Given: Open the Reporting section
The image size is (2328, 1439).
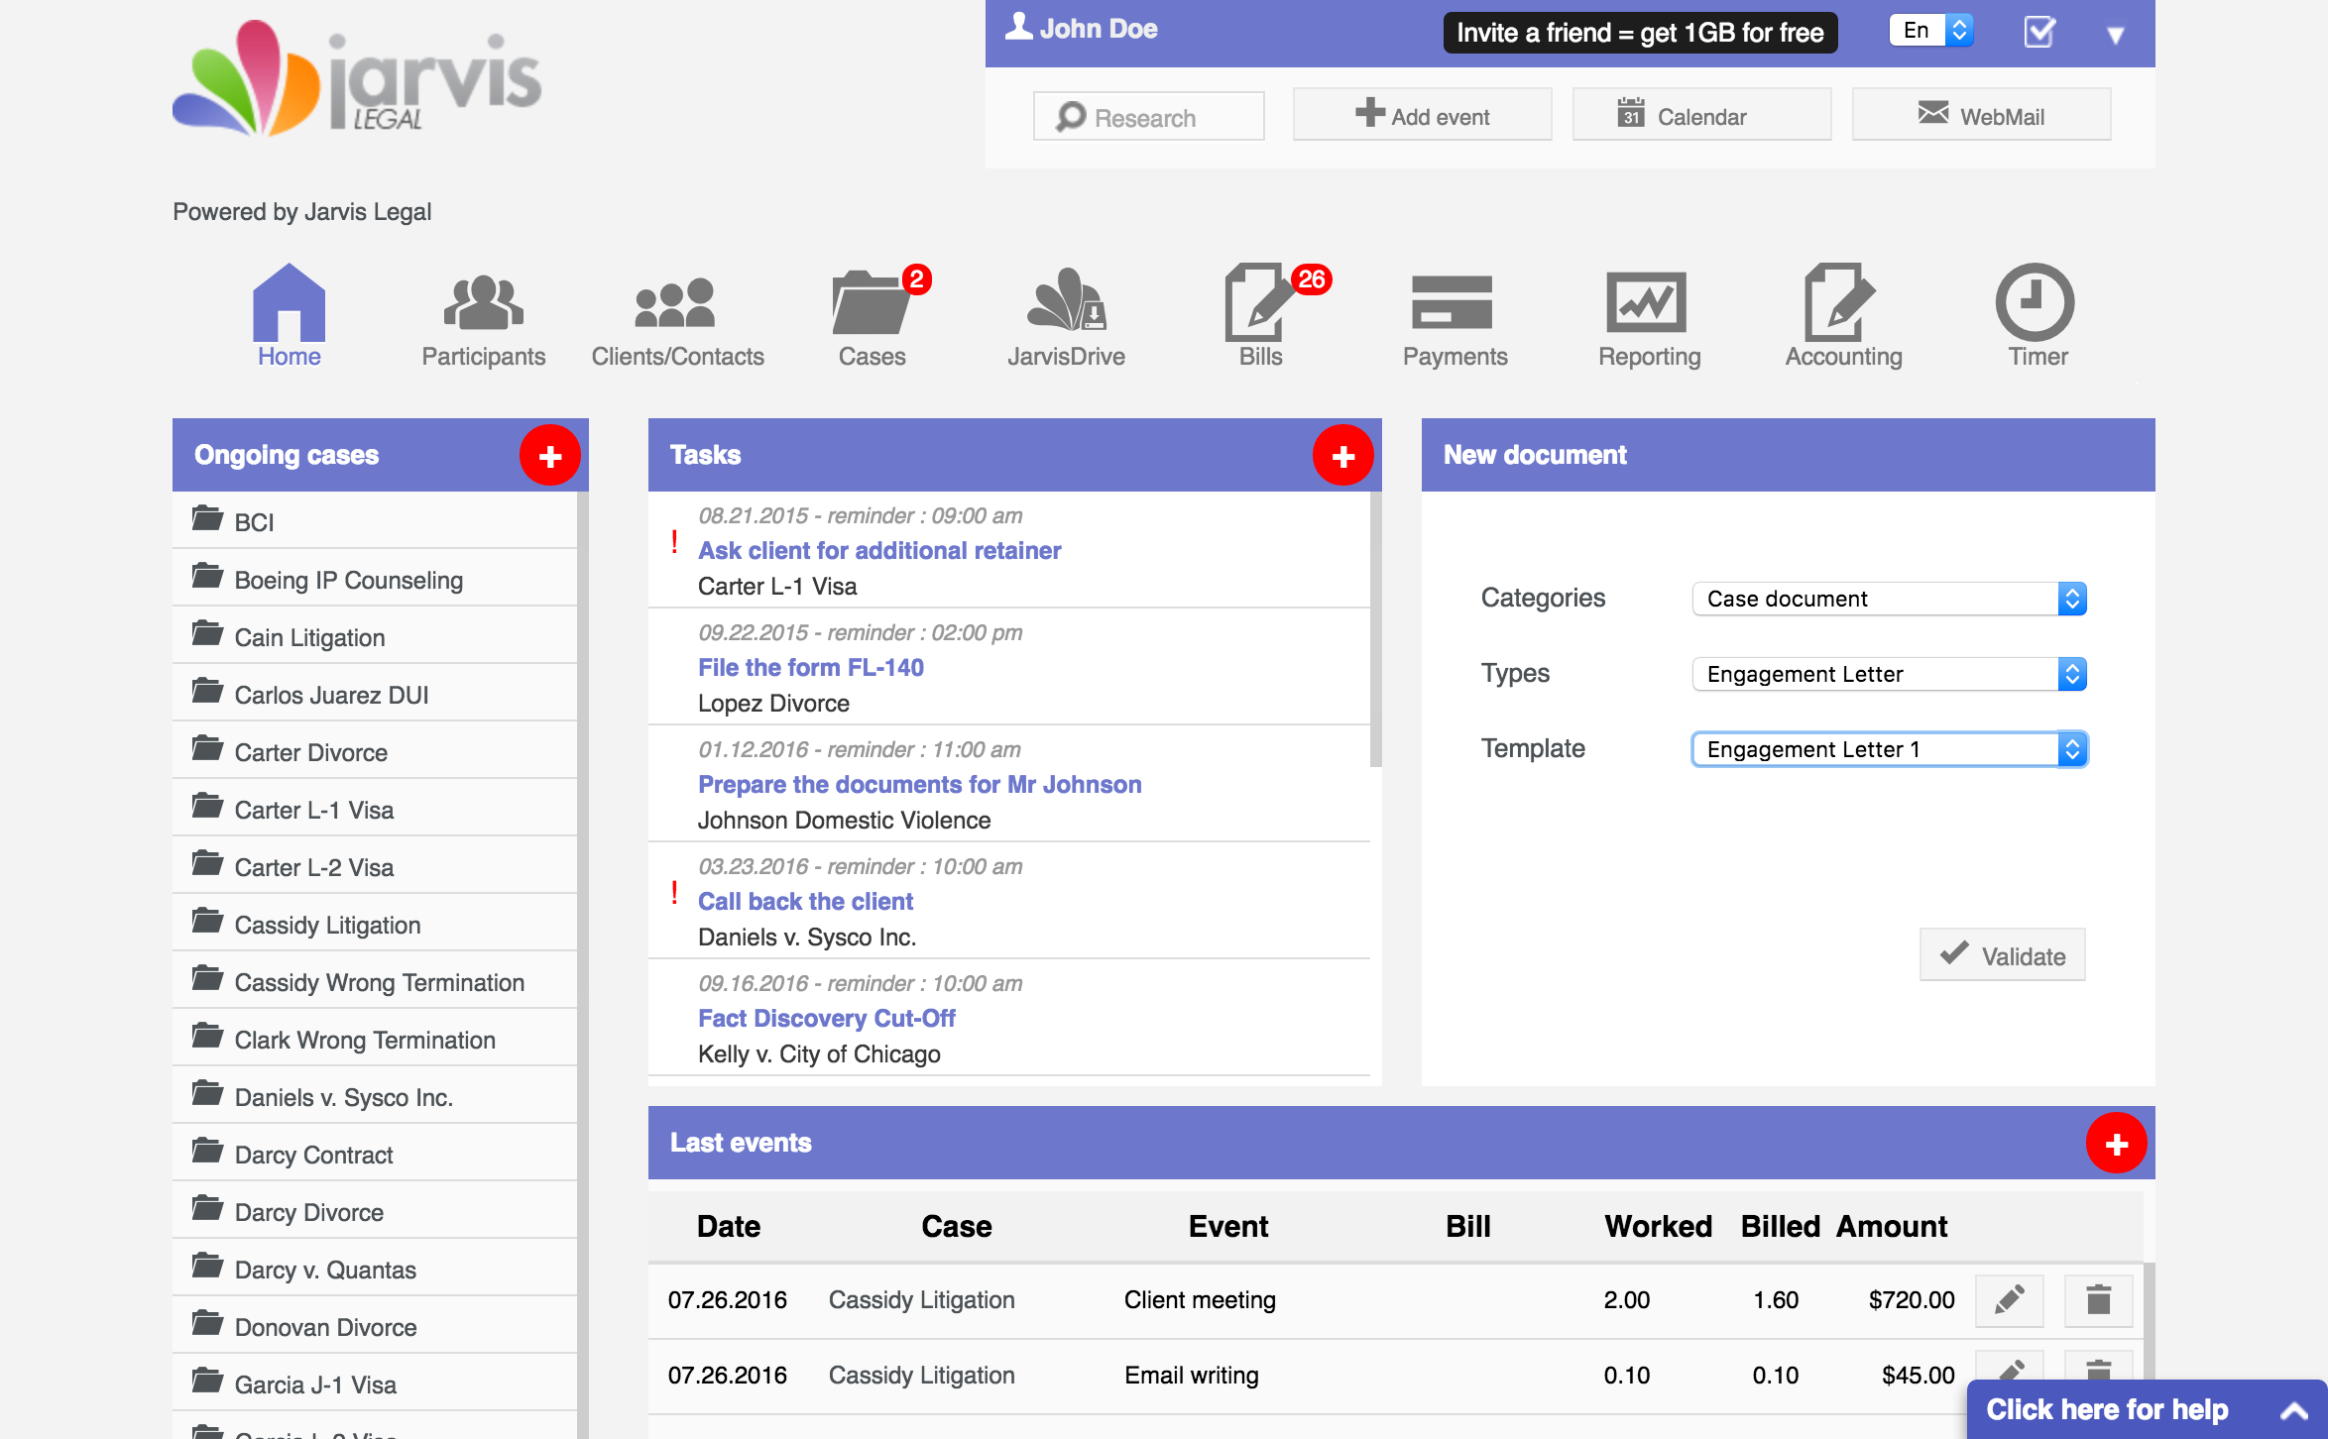Looking at the screenshot, I should pyautogui.click(x=1647, y=315).
